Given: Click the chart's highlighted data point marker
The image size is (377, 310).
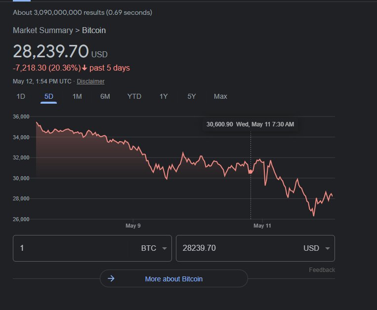Looking at the screenshot, I should pyautogui.click(x=251, y=172).
